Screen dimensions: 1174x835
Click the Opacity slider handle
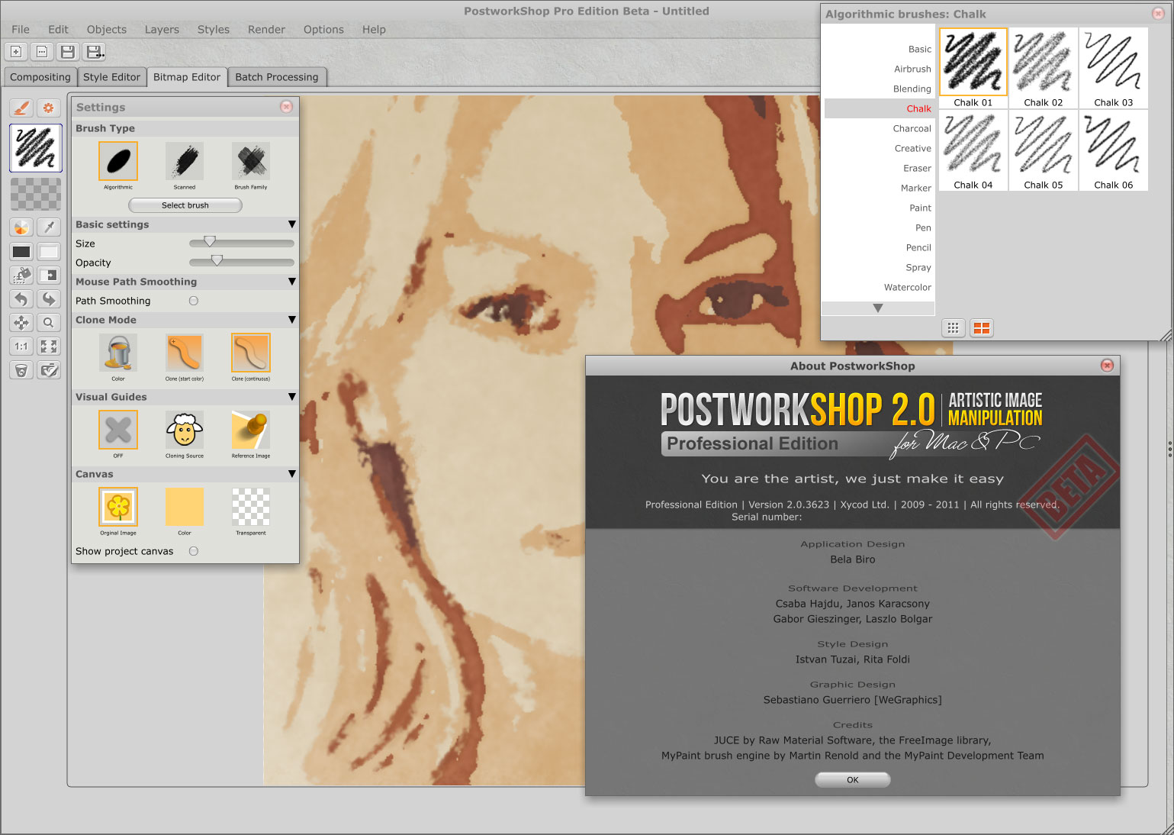(x=217, y=261)
